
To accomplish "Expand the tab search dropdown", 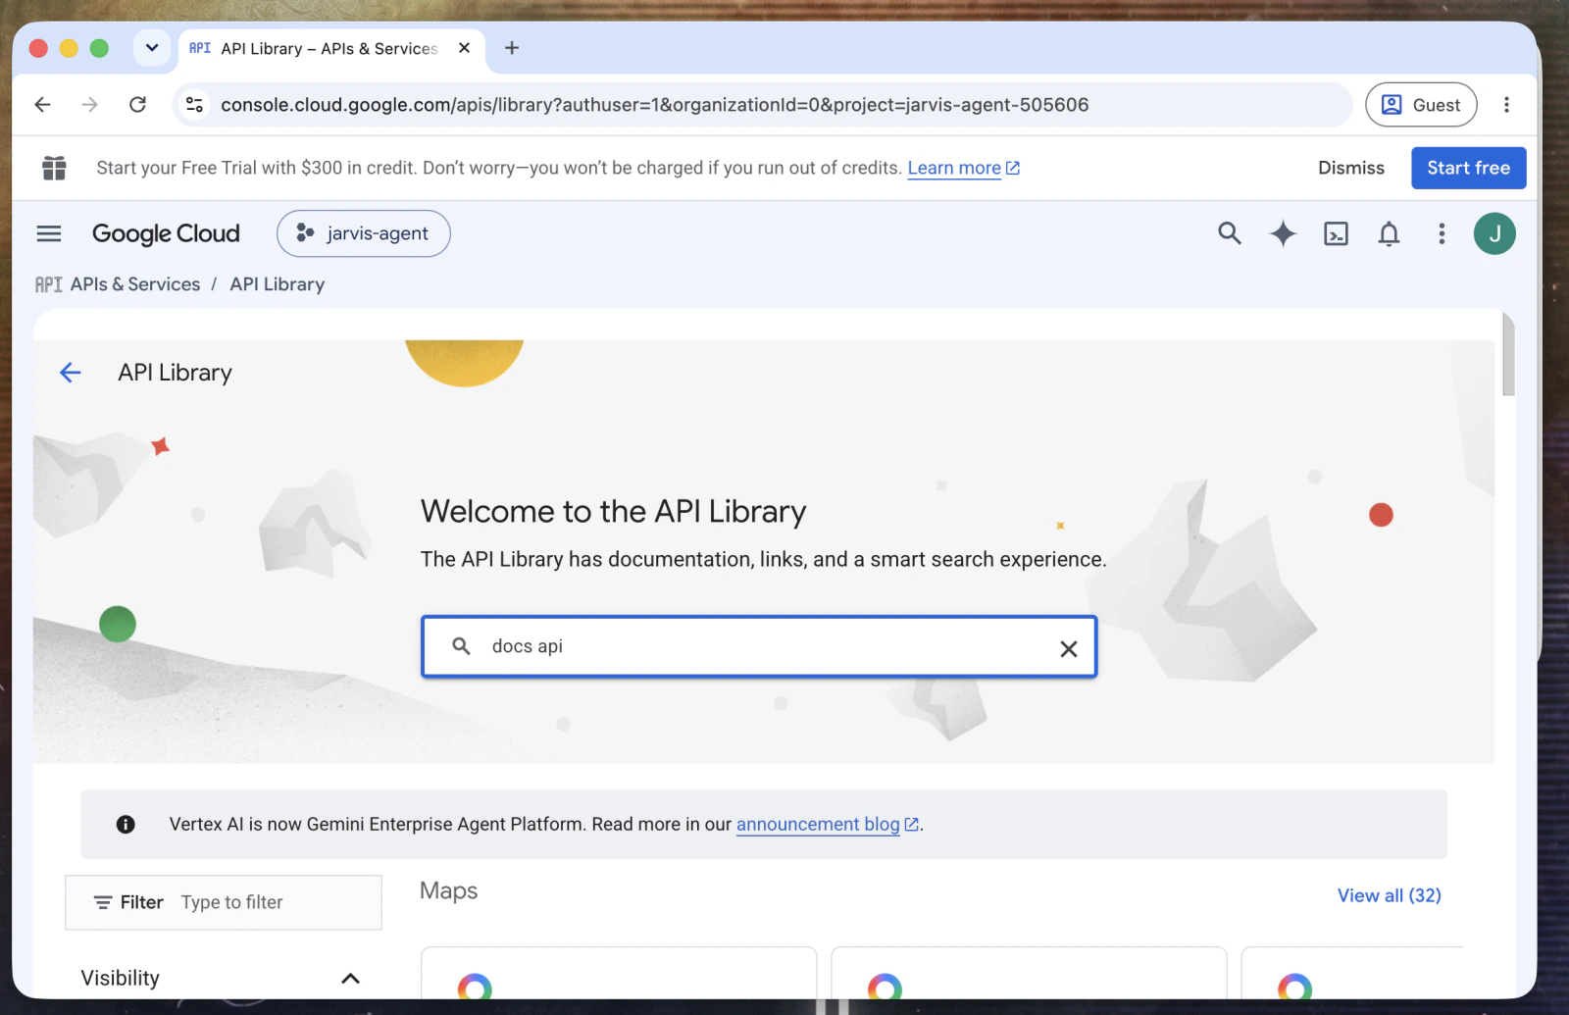I will [152, 48].
